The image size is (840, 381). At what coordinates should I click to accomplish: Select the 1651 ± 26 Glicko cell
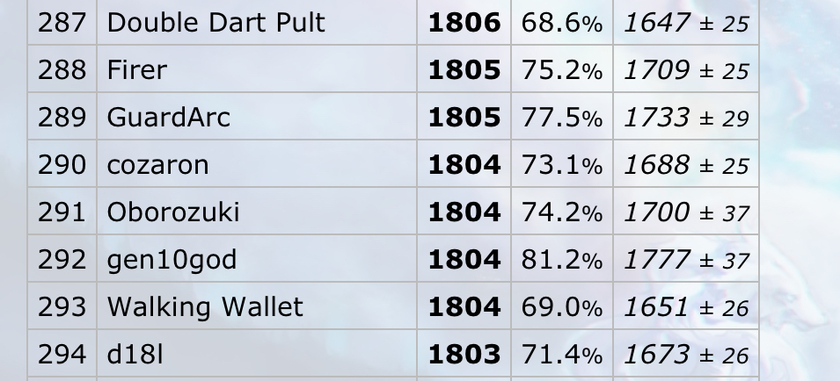(686, 306)
